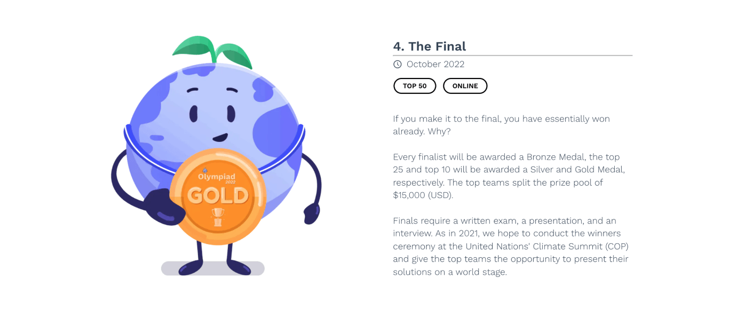Click the clock icon beside October 2022
The width and height of the screenshot is (729, 317).
click(397, 65)
